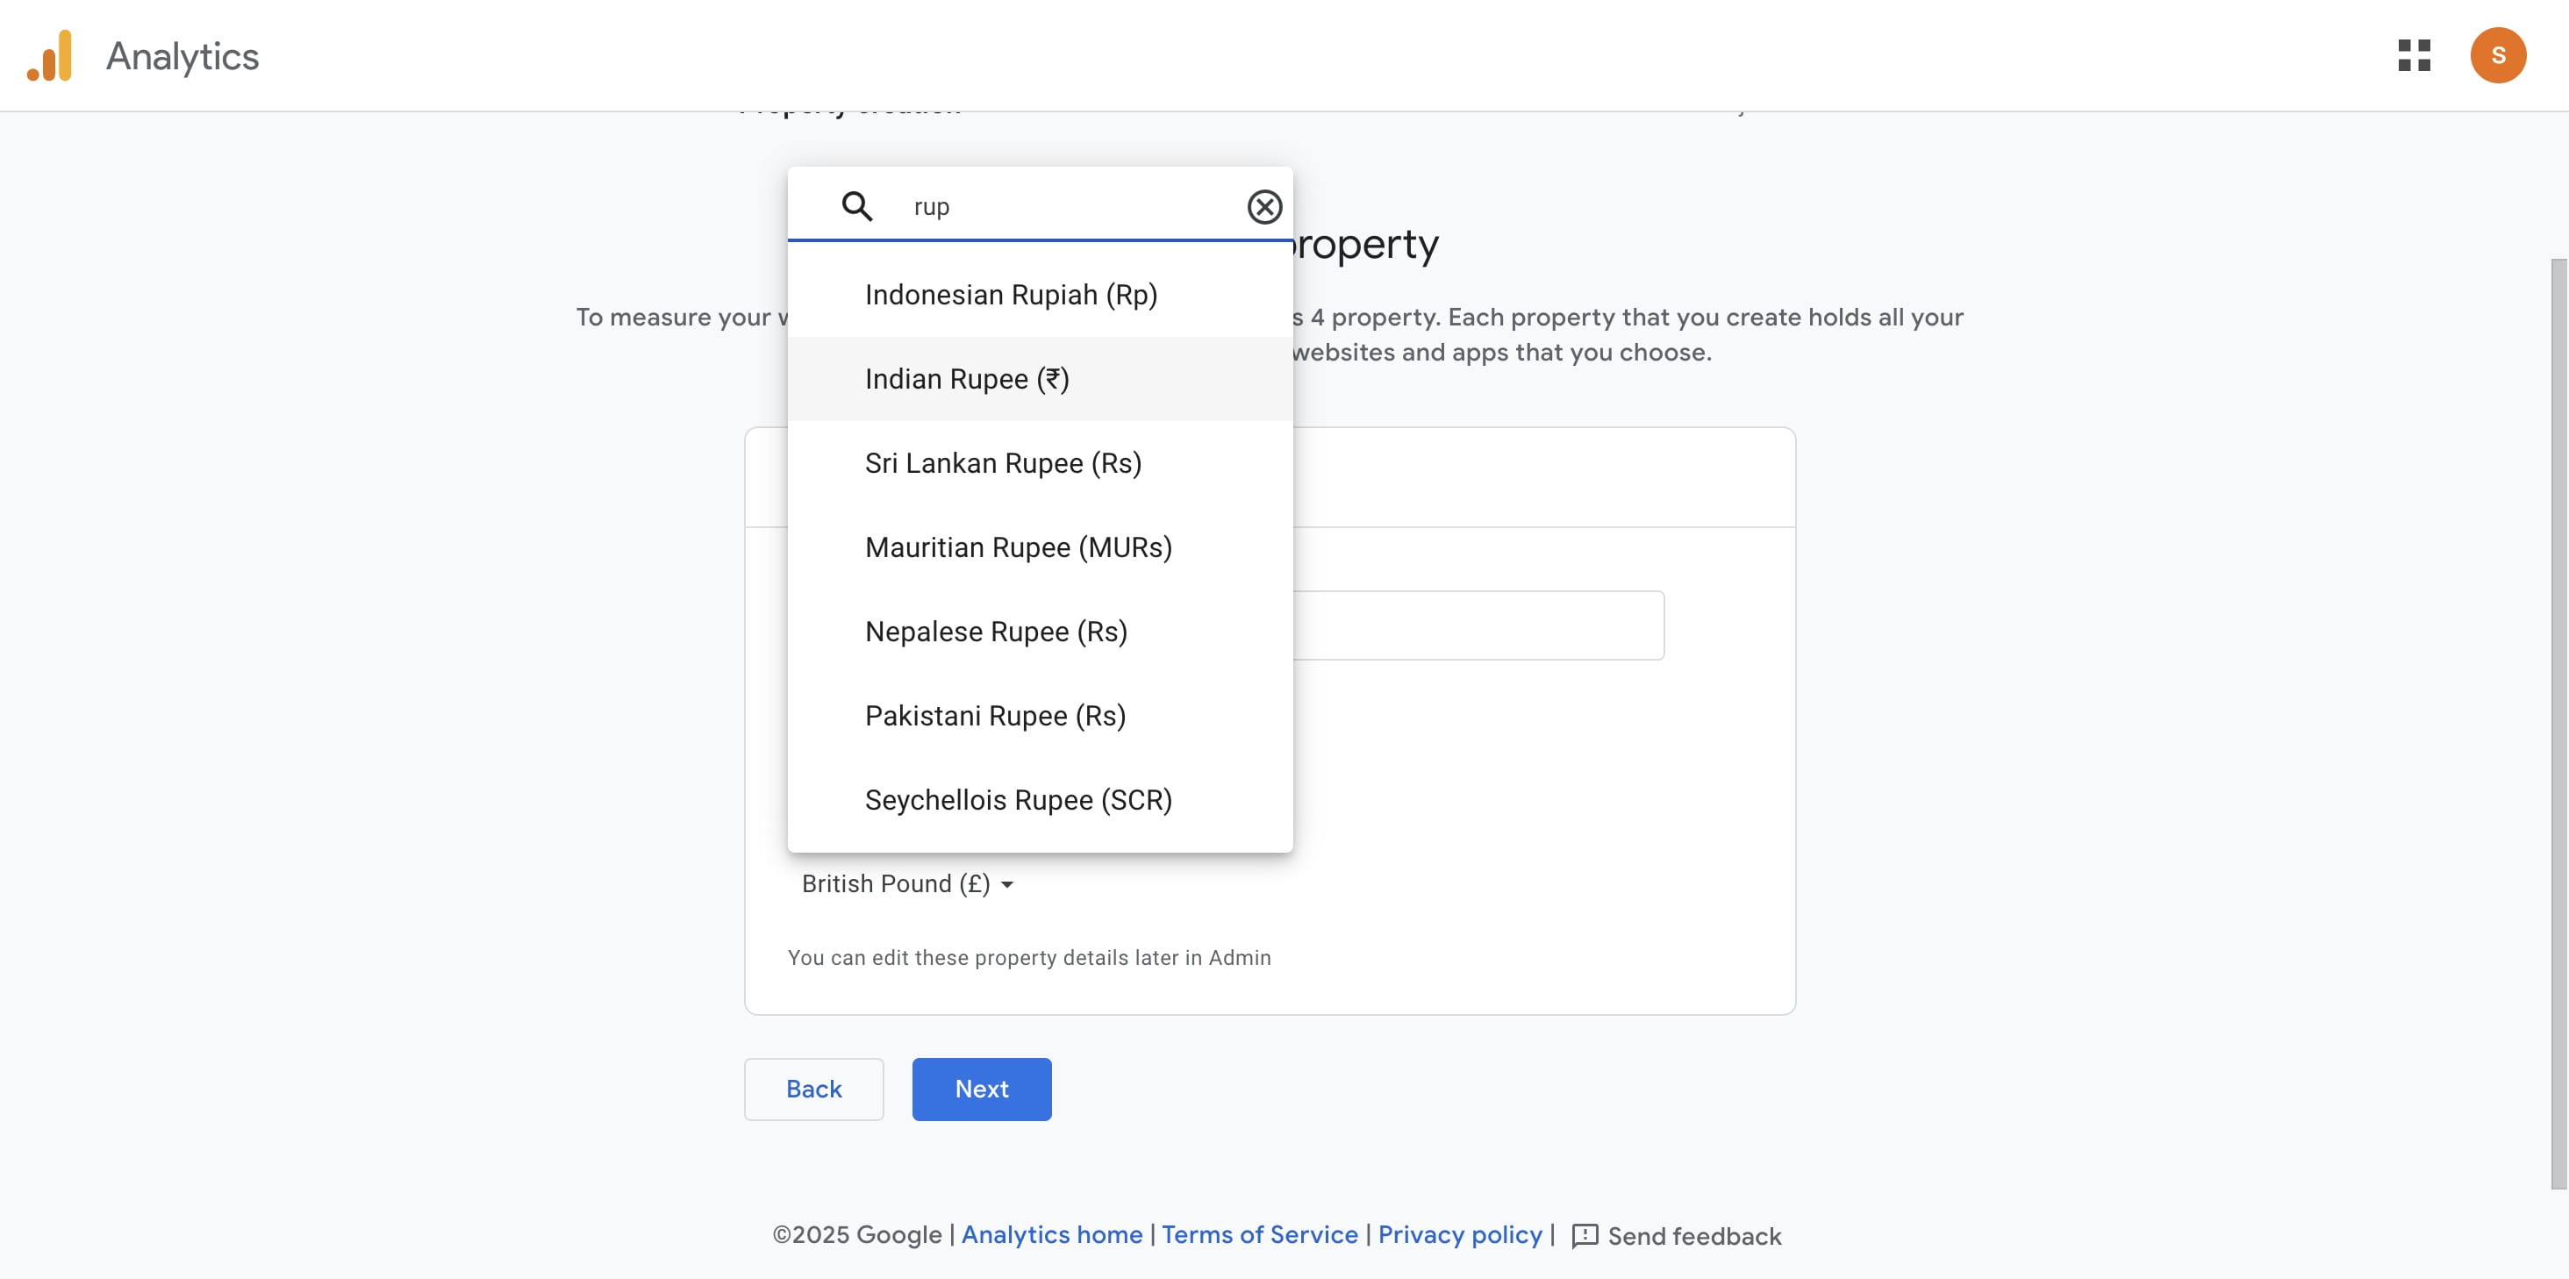Click the Send feedback icon
Viewport: 2569px width, 1279px height.
1585,1235
